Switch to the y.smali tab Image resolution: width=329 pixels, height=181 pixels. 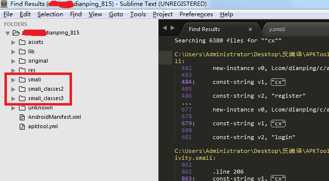click(277, 29)
